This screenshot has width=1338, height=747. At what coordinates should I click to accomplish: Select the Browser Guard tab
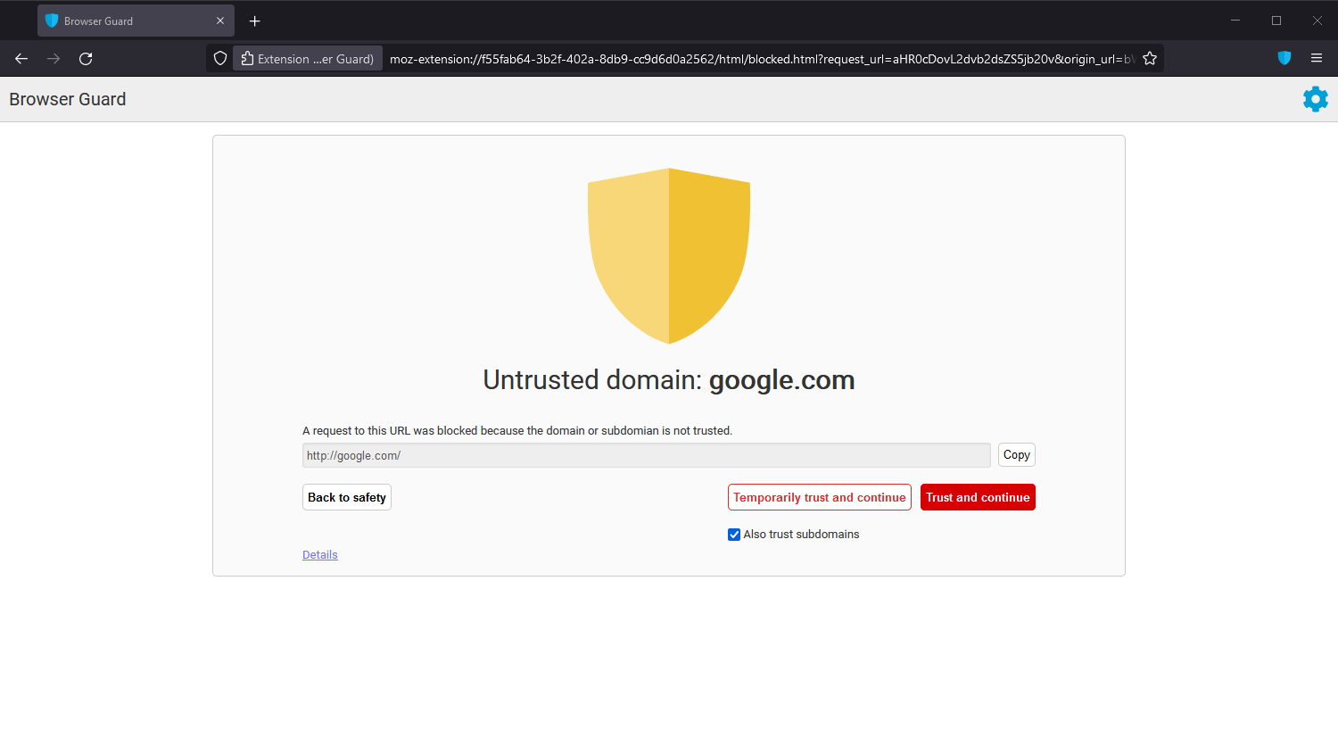click(x=136, y=21)
